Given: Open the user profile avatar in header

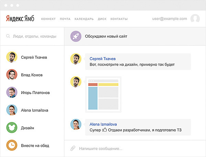Looking at the screenshot, I should pos(195,19).
